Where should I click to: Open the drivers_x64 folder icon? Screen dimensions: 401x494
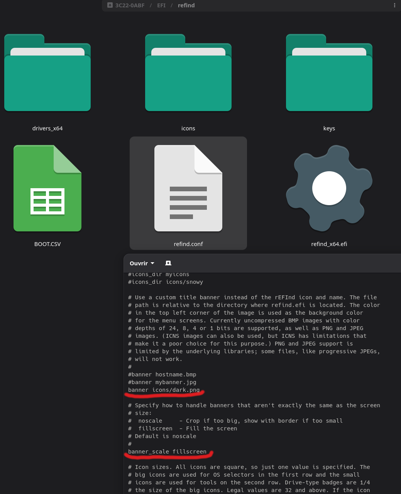[x=47, y=72]
